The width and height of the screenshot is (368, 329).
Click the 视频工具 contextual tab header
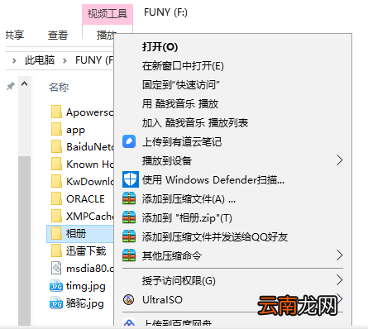[x=108, y=14]
